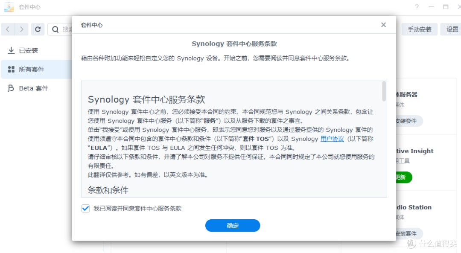Click the 条款和条件 heading

108,190
